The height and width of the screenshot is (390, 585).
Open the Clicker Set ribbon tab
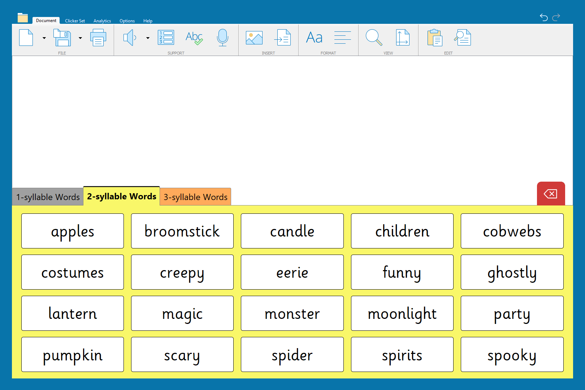[75, 21]
